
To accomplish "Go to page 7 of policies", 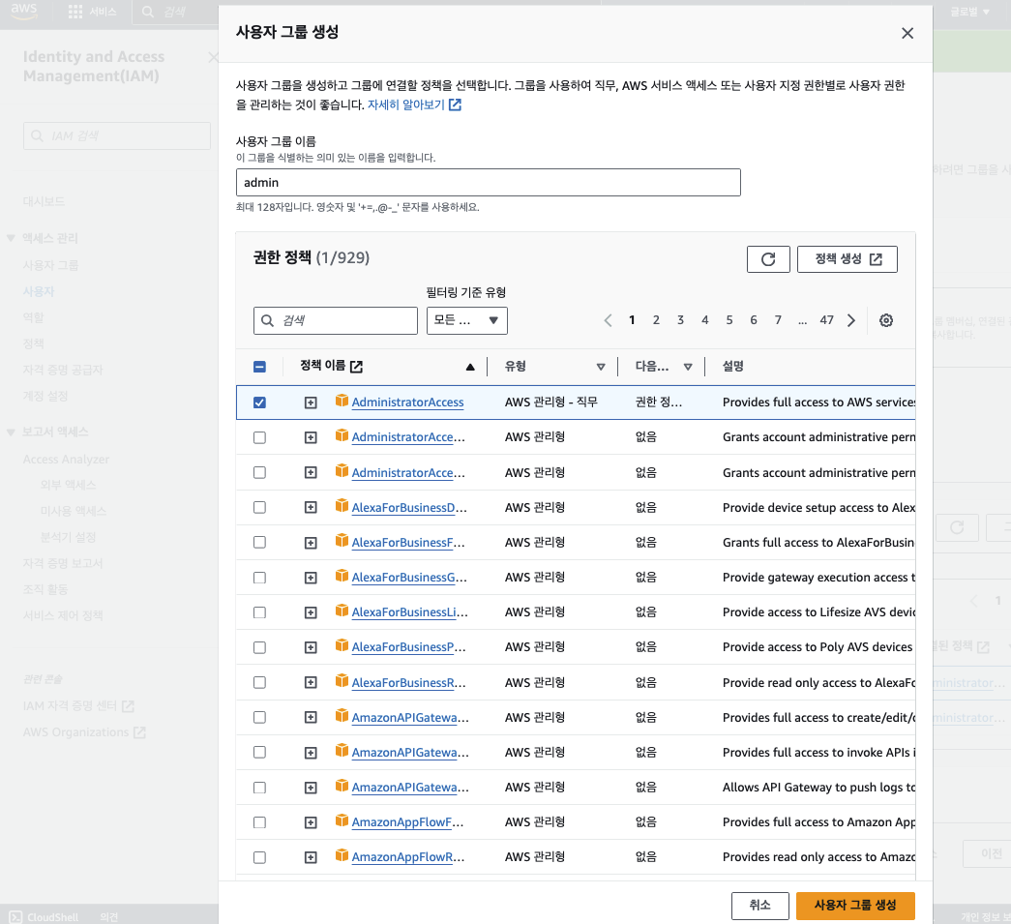I will [778, 320].
